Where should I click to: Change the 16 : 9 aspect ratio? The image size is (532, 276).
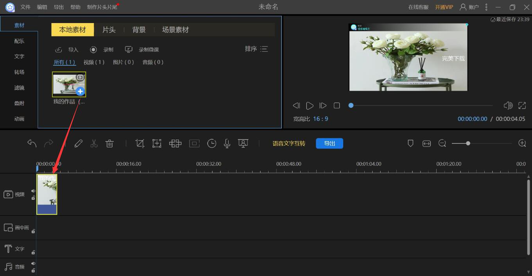(x=321, y=119)
